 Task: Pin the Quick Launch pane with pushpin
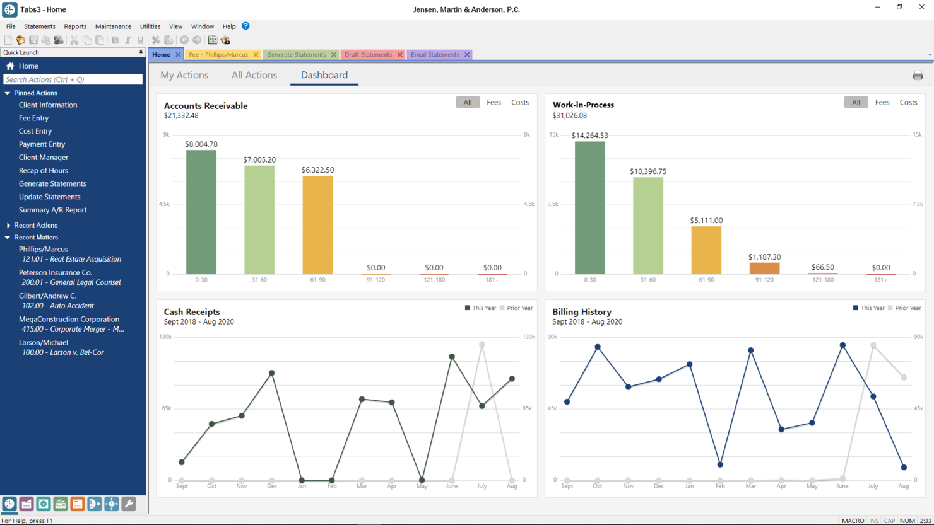coord(141,52)
